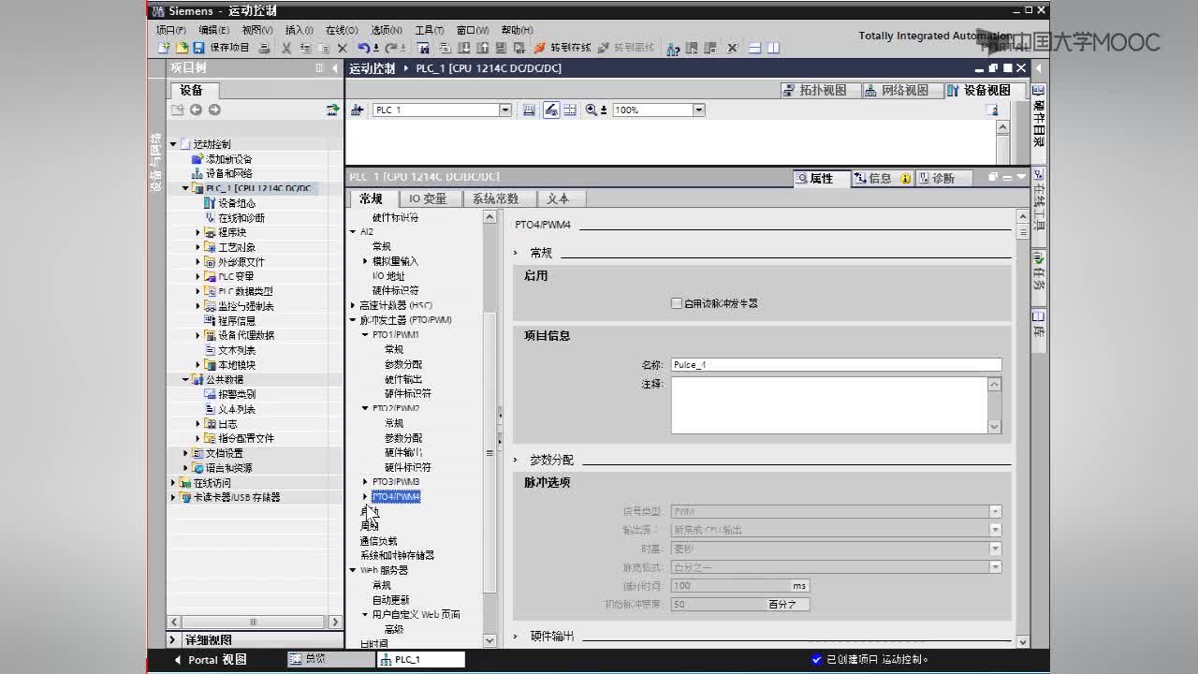1198x674 pixels.
Task: Open the 时基 dropdown
Action: [x=995, y=549]
